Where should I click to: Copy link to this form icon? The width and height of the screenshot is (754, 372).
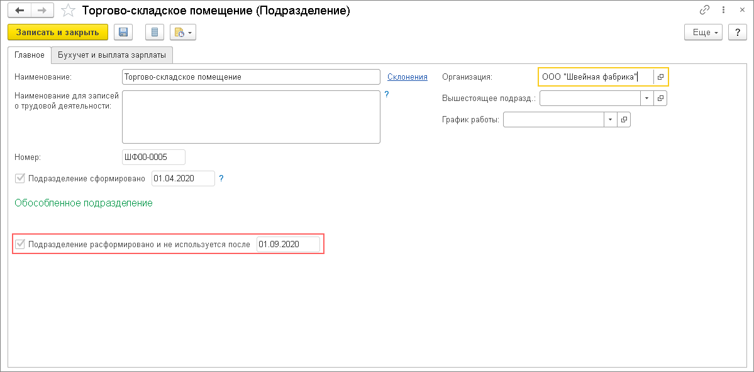coord(704,11)
